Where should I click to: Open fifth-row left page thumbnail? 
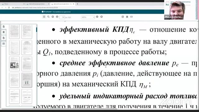[14, 96]
